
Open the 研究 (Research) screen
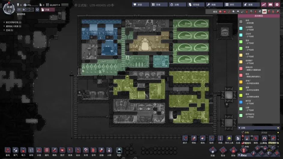point(233,4)
